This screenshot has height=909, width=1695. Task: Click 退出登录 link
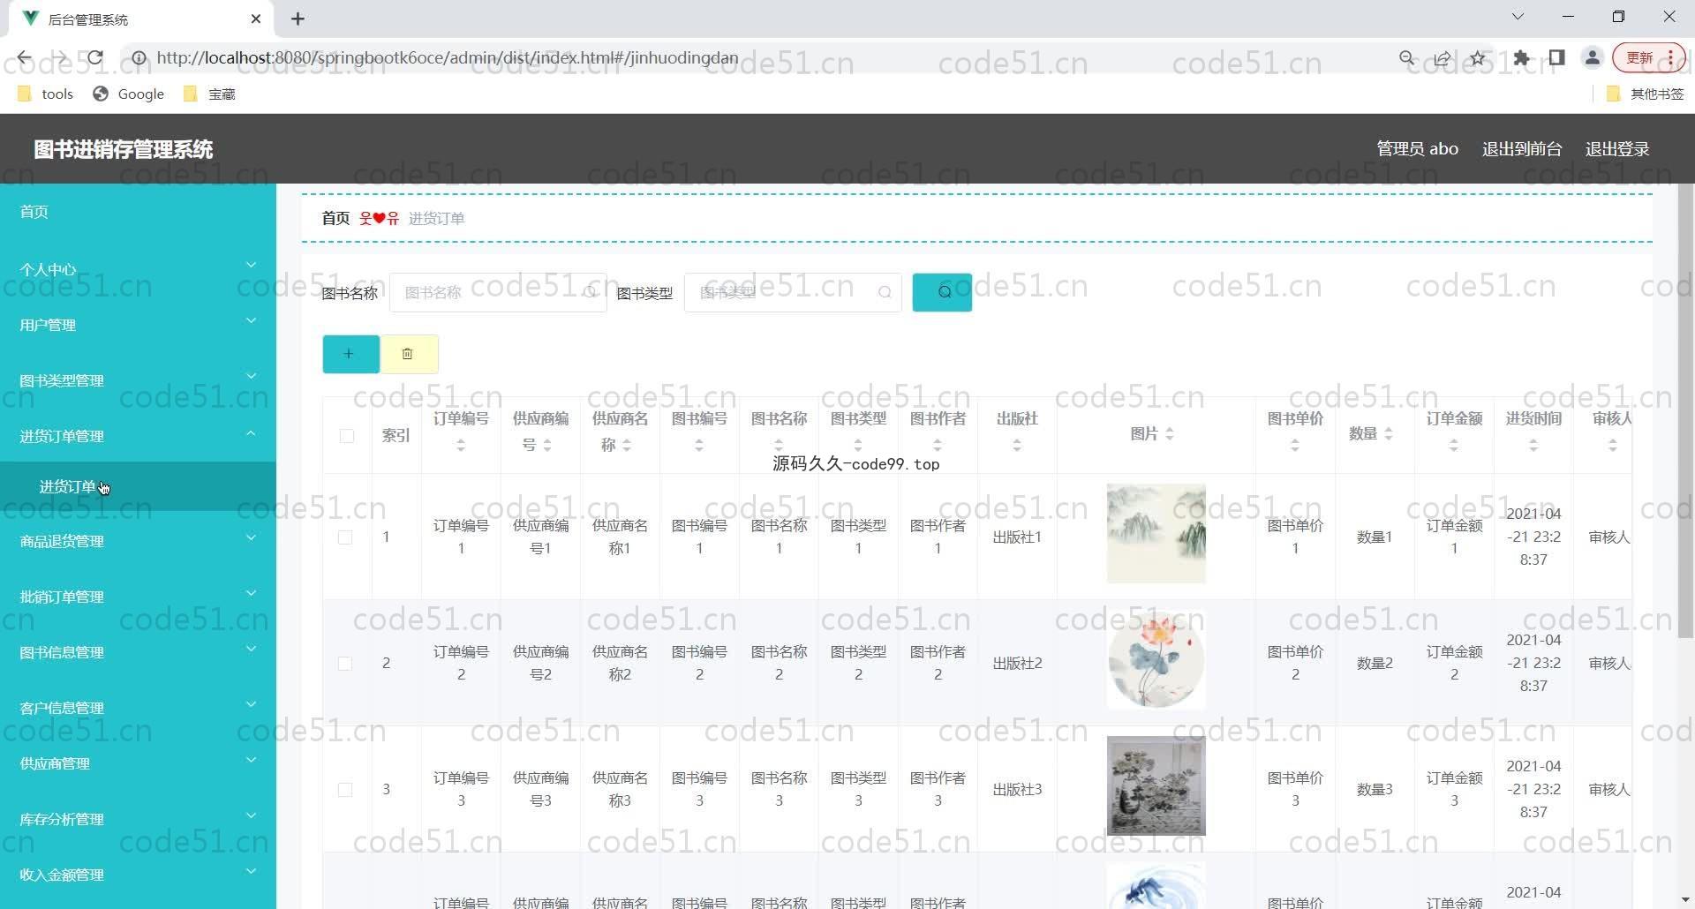pyautogui.click(x=1617, y=149)
